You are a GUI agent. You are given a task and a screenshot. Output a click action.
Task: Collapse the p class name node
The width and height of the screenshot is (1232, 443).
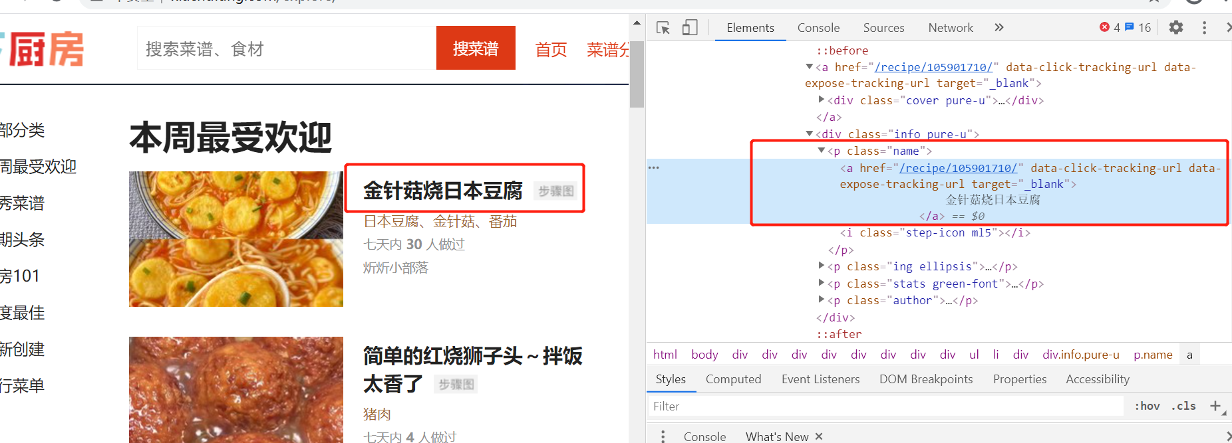822,151
